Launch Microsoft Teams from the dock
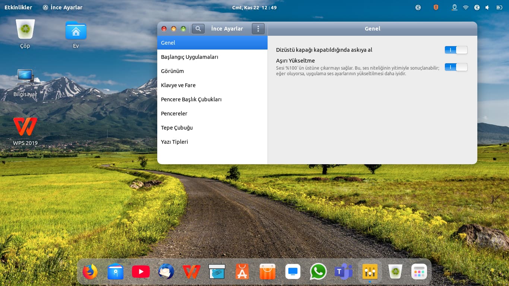This screenshot has width=509, height=286. pyautogui.click(x=344, y=272)
